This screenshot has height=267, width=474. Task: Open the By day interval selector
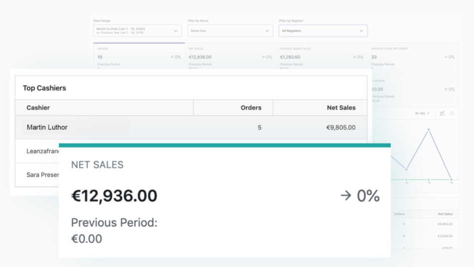422,113
